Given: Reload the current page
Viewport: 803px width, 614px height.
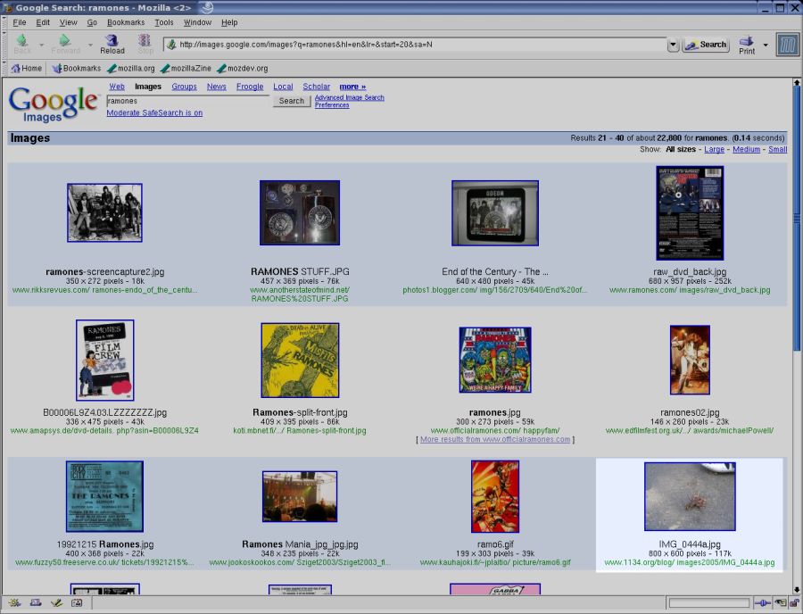Looking at the screenshot, I should point(112,44).
